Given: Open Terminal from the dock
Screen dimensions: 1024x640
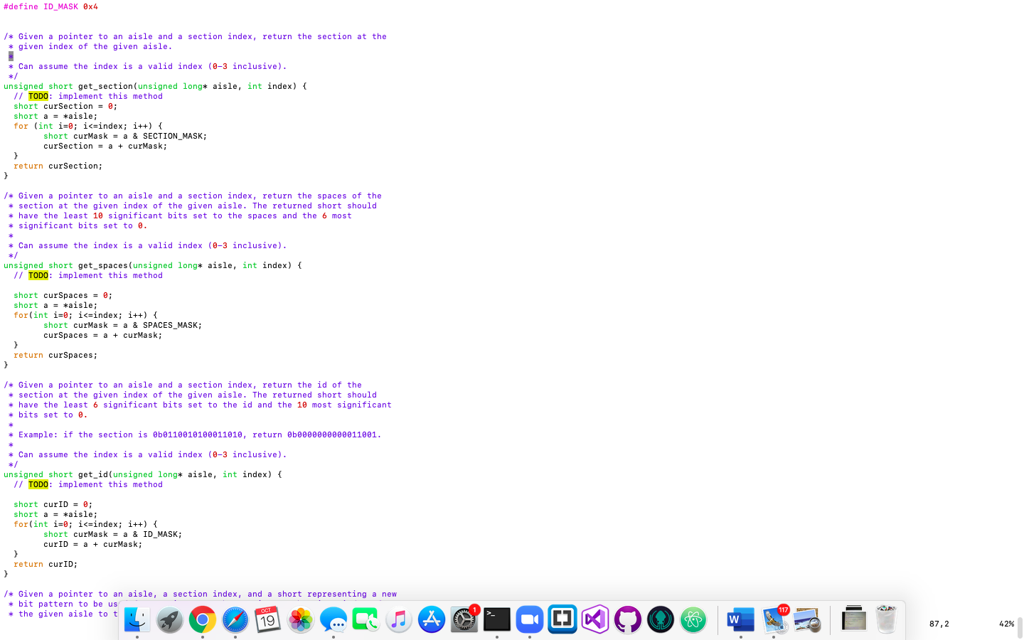Looking at the screenshot, I should click(496, 619).
